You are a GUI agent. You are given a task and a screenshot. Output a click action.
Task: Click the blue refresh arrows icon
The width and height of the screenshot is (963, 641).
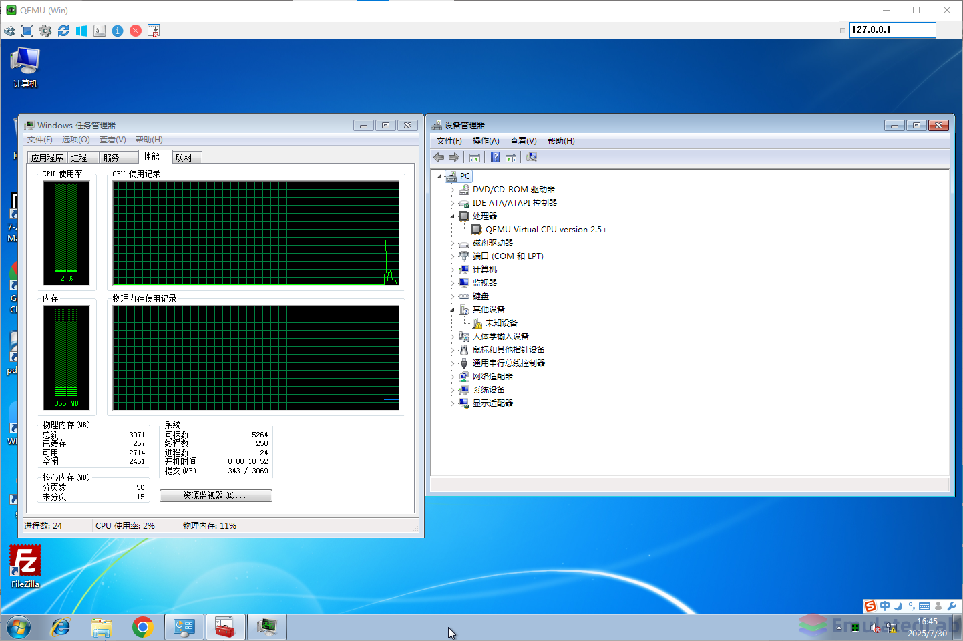(63, 31)
